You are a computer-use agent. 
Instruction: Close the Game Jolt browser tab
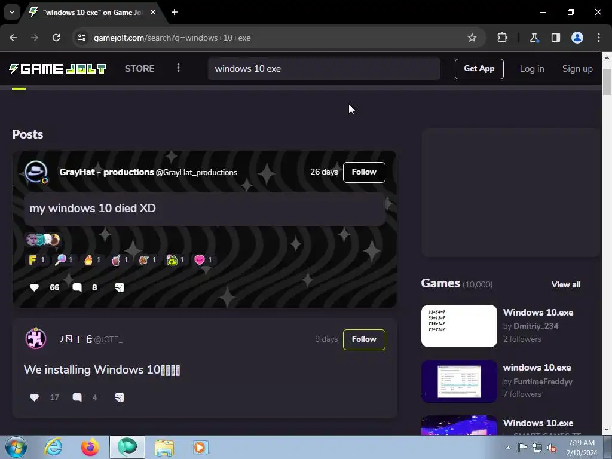click(153, 13)
